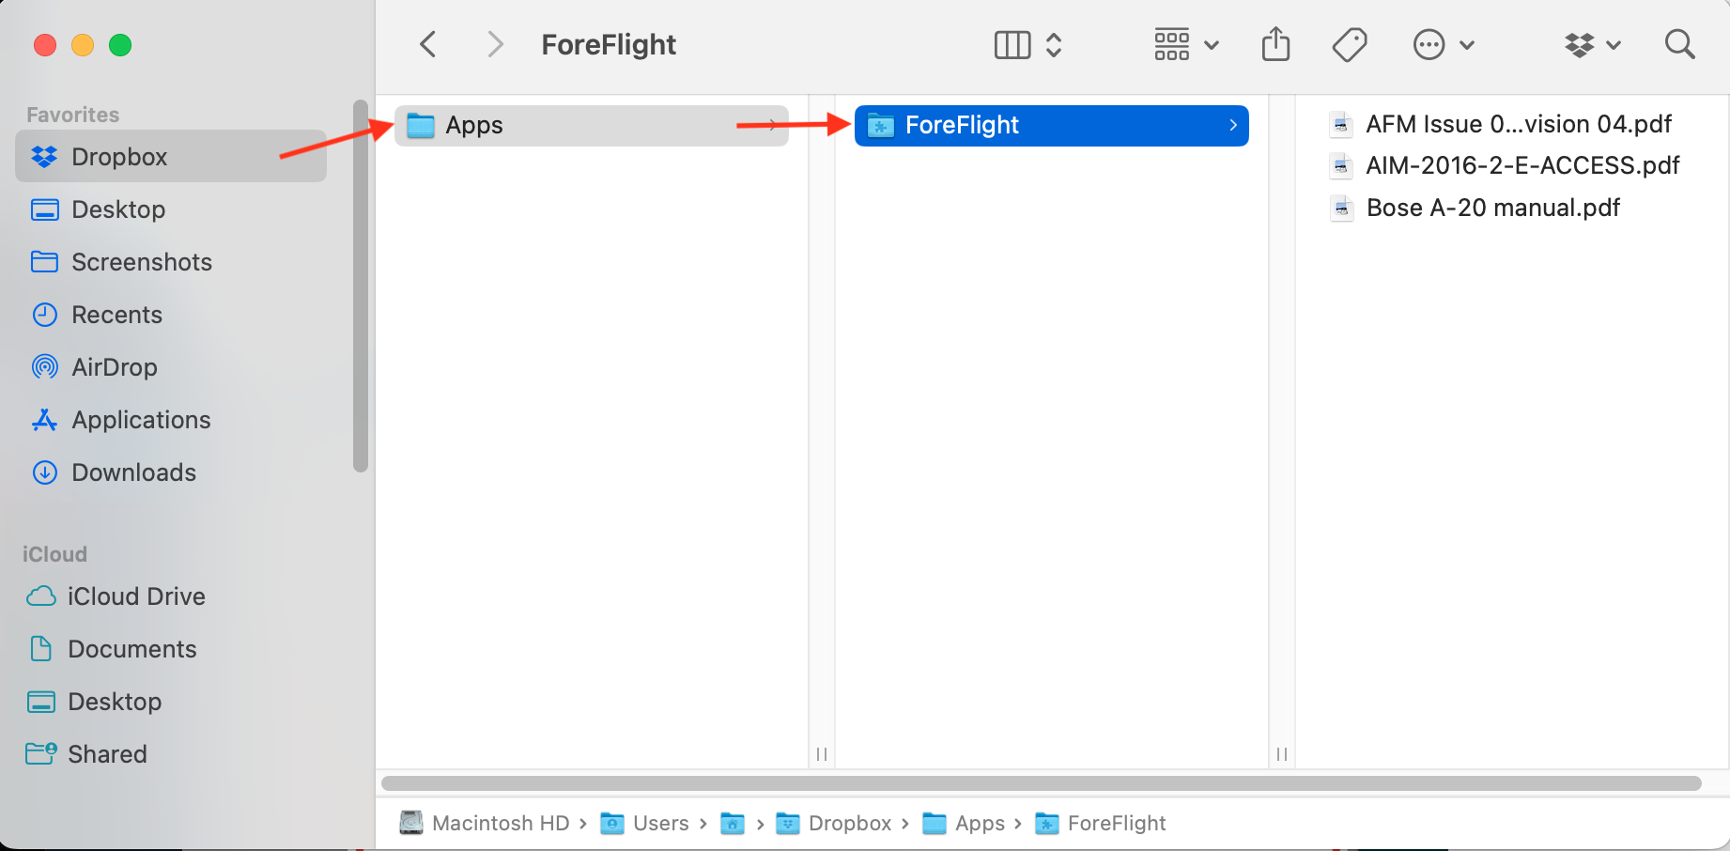Open the view switcher up-down arrows
Viewport: 1730px width, 851px height.
click(1054, 44)
